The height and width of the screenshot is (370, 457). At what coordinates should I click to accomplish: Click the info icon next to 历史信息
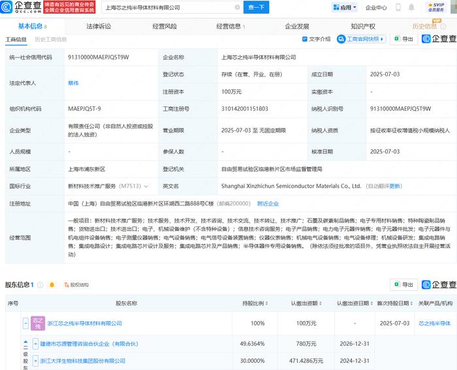(443, 27)
